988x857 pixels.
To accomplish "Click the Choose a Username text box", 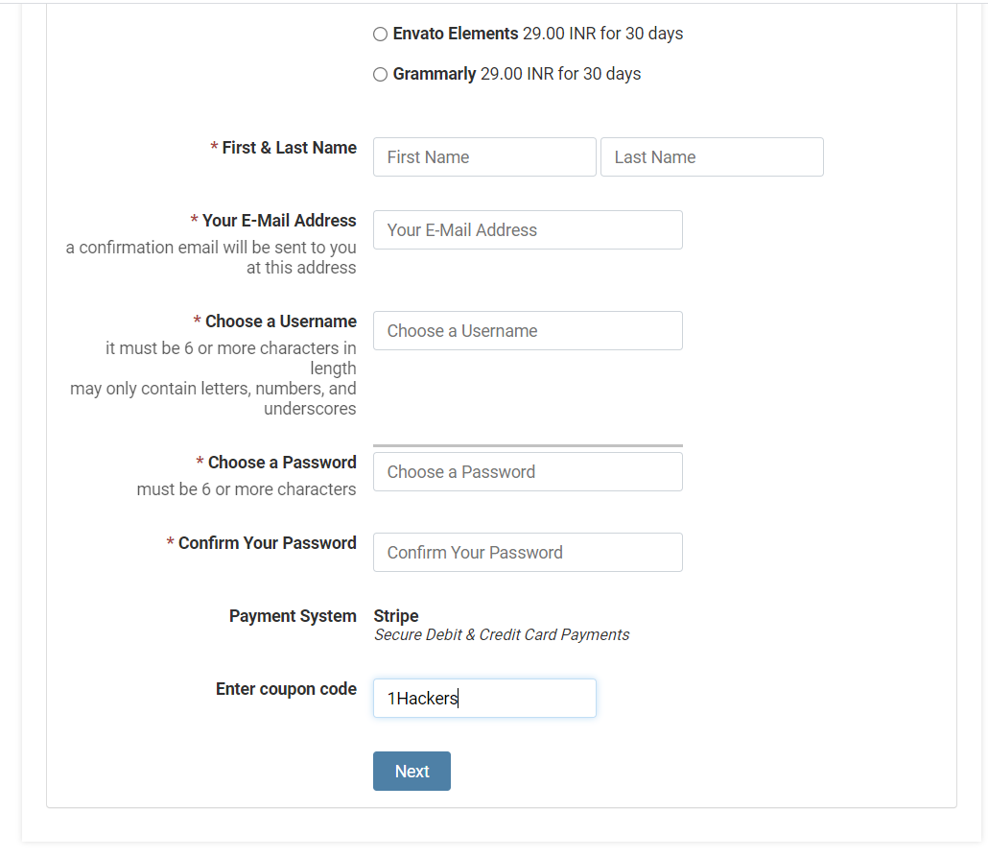I will pyautogui.click(x=528, y=331).
